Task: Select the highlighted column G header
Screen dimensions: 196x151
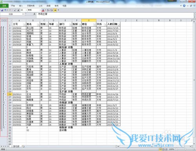Action: point(89,20)
